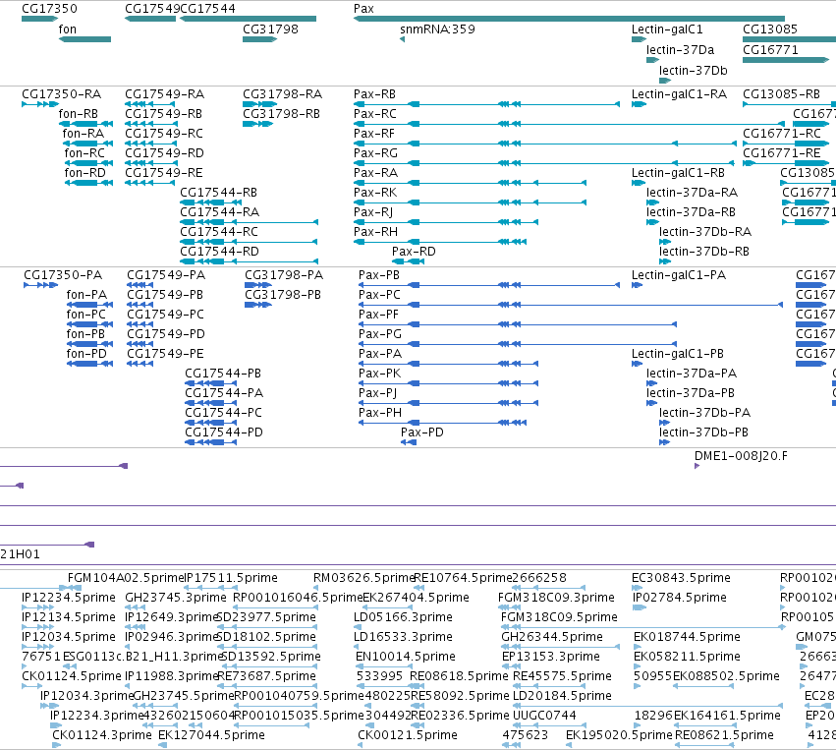Click the CG13085-RB transcript label
The image size is (836, 750).
781,94
